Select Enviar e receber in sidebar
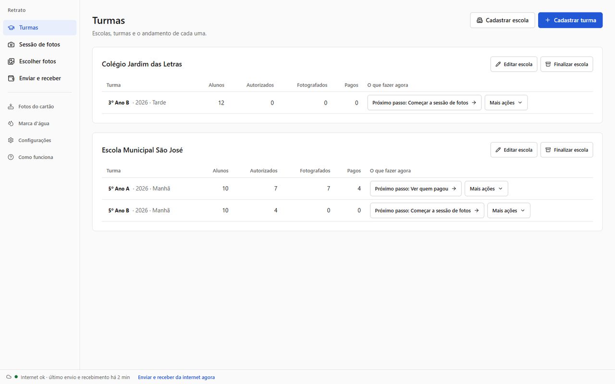Viewport: 615px width, 384px height. [x=40, y=78]
